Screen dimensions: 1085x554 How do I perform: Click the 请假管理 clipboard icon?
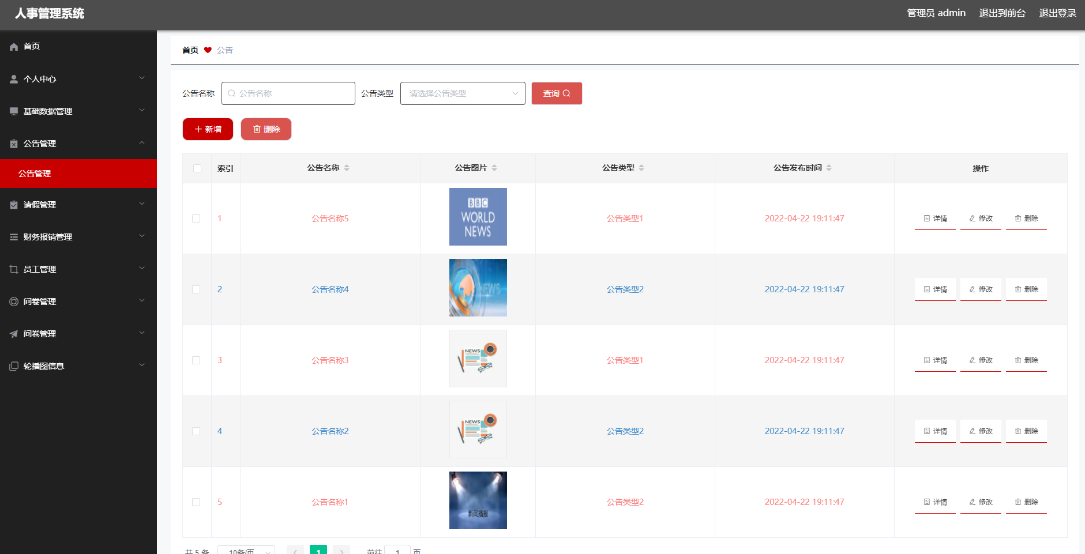[x=13, y=204]
